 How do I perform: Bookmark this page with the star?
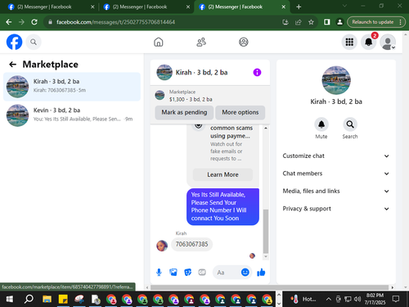[311, 22]
